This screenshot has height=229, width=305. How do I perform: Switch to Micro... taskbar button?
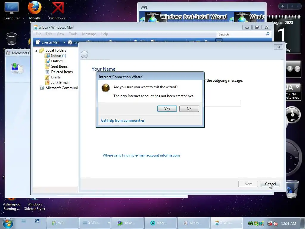[193, 223]
